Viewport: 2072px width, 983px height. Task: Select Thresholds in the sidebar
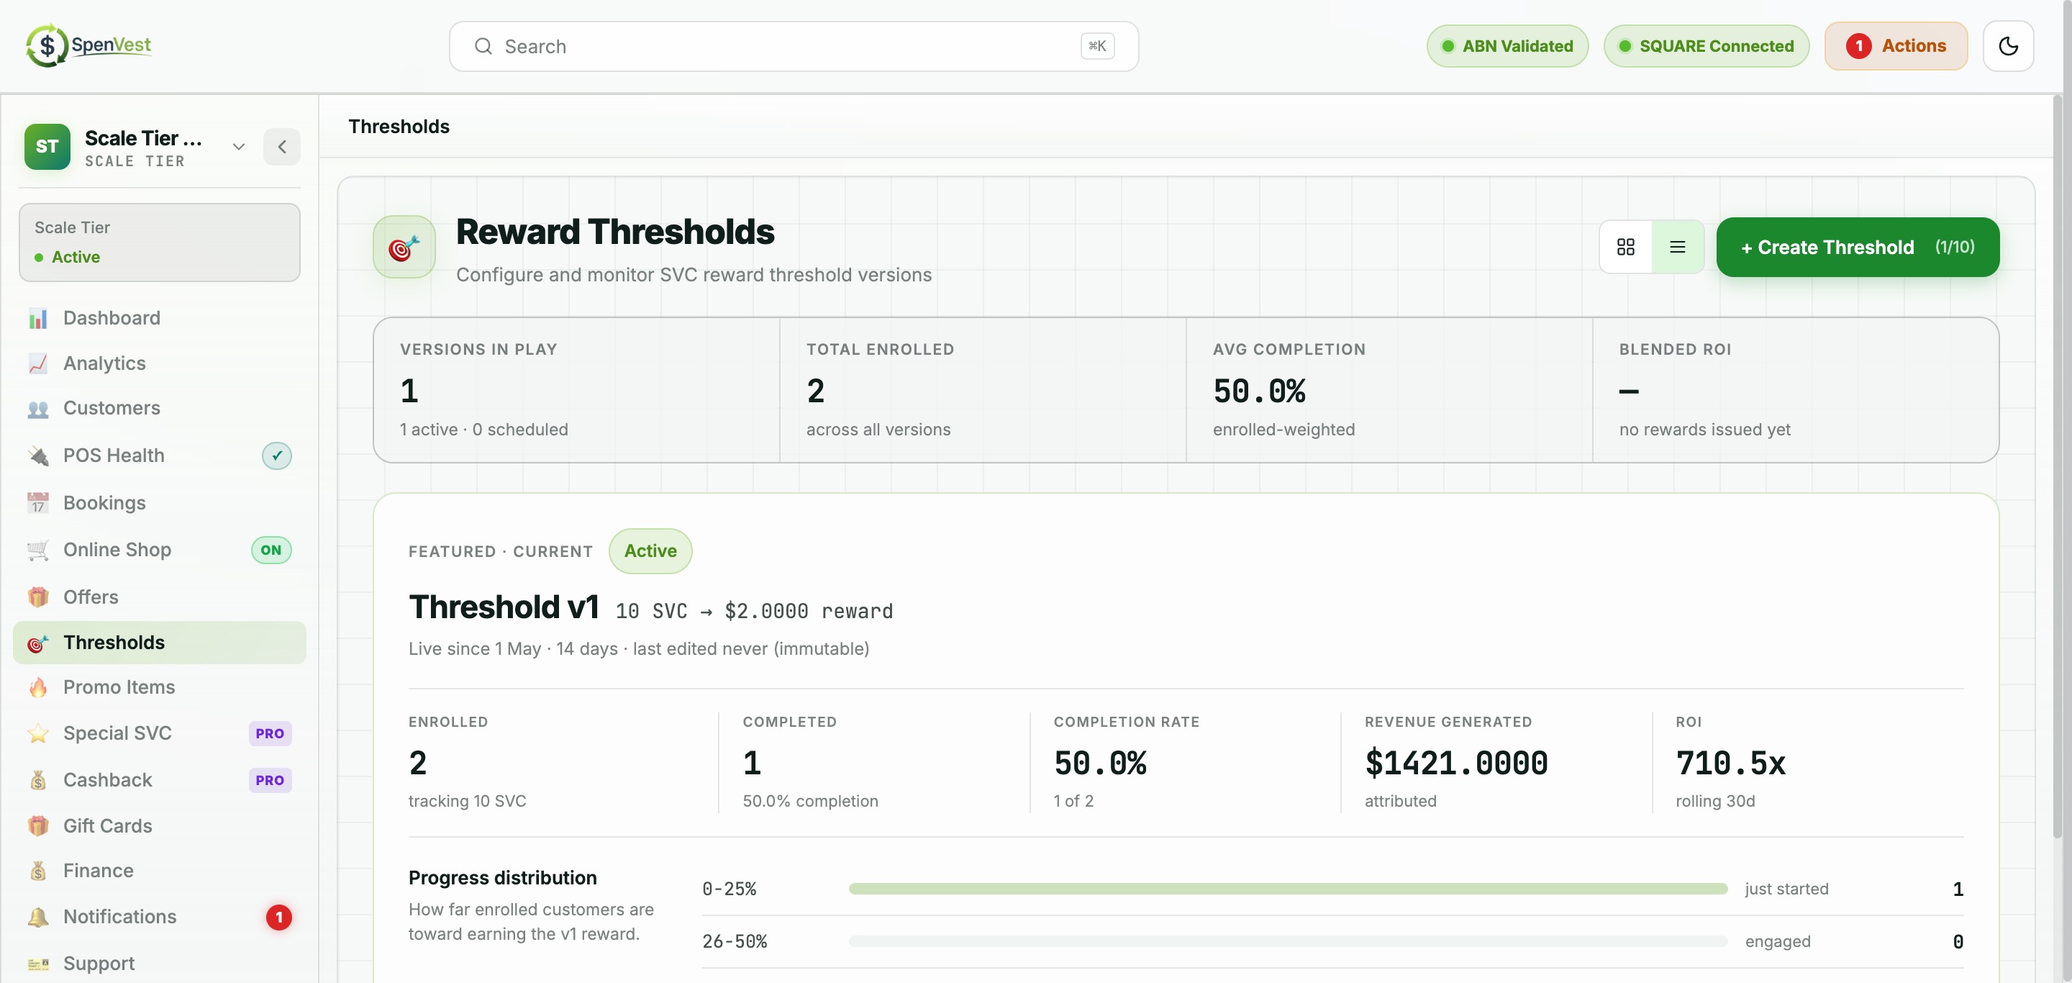point(159,643)
